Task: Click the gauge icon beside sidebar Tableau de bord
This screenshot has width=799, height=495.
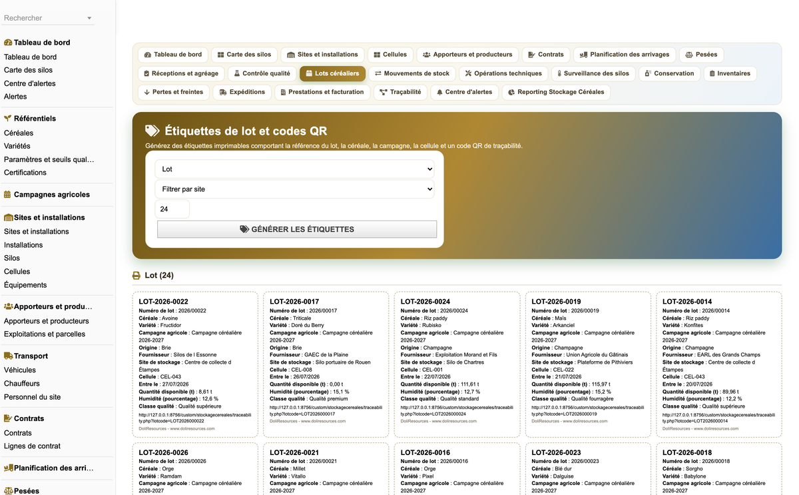Action: (x=8, y=43)
